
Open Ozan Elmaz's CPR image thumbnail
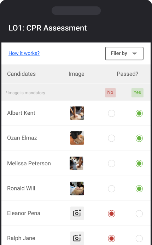coord(77,138)
